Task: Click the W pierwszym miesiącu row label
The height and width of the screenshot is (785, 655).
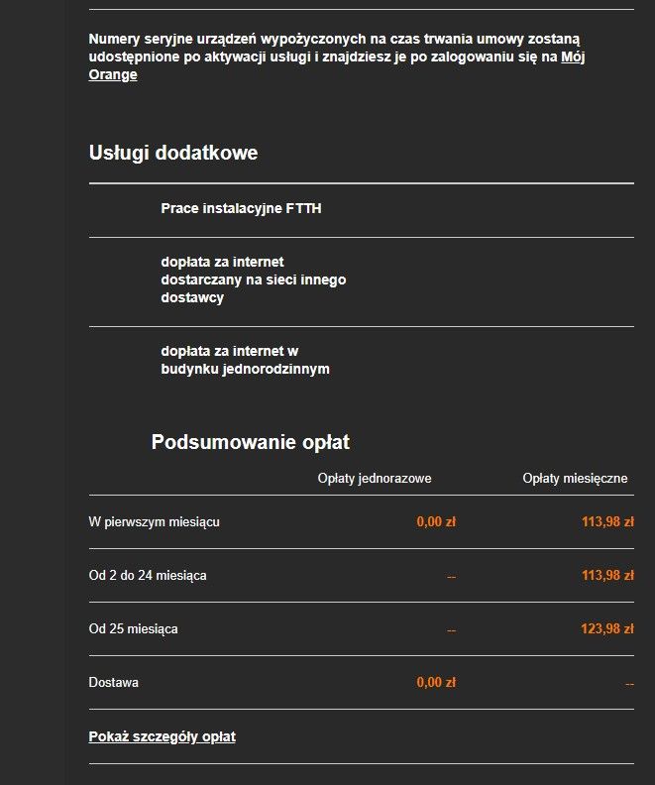Action: pos(154,522)
